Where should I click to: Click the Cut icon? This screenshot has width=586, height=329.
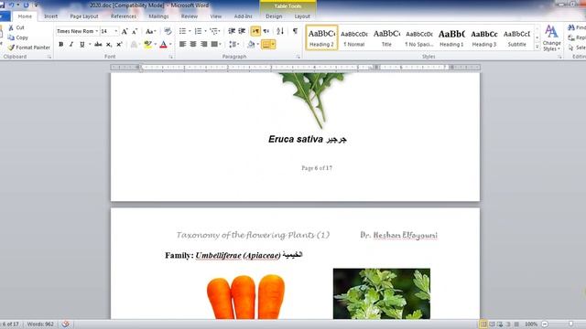pyautogui.click(x=11, y=27)
